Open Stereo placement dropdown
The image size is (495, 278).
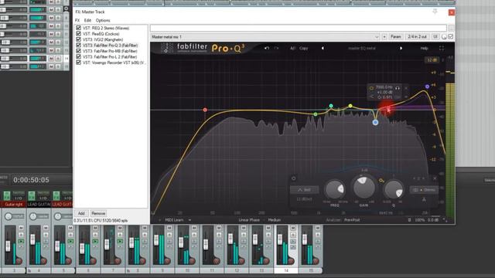(424, 190)
